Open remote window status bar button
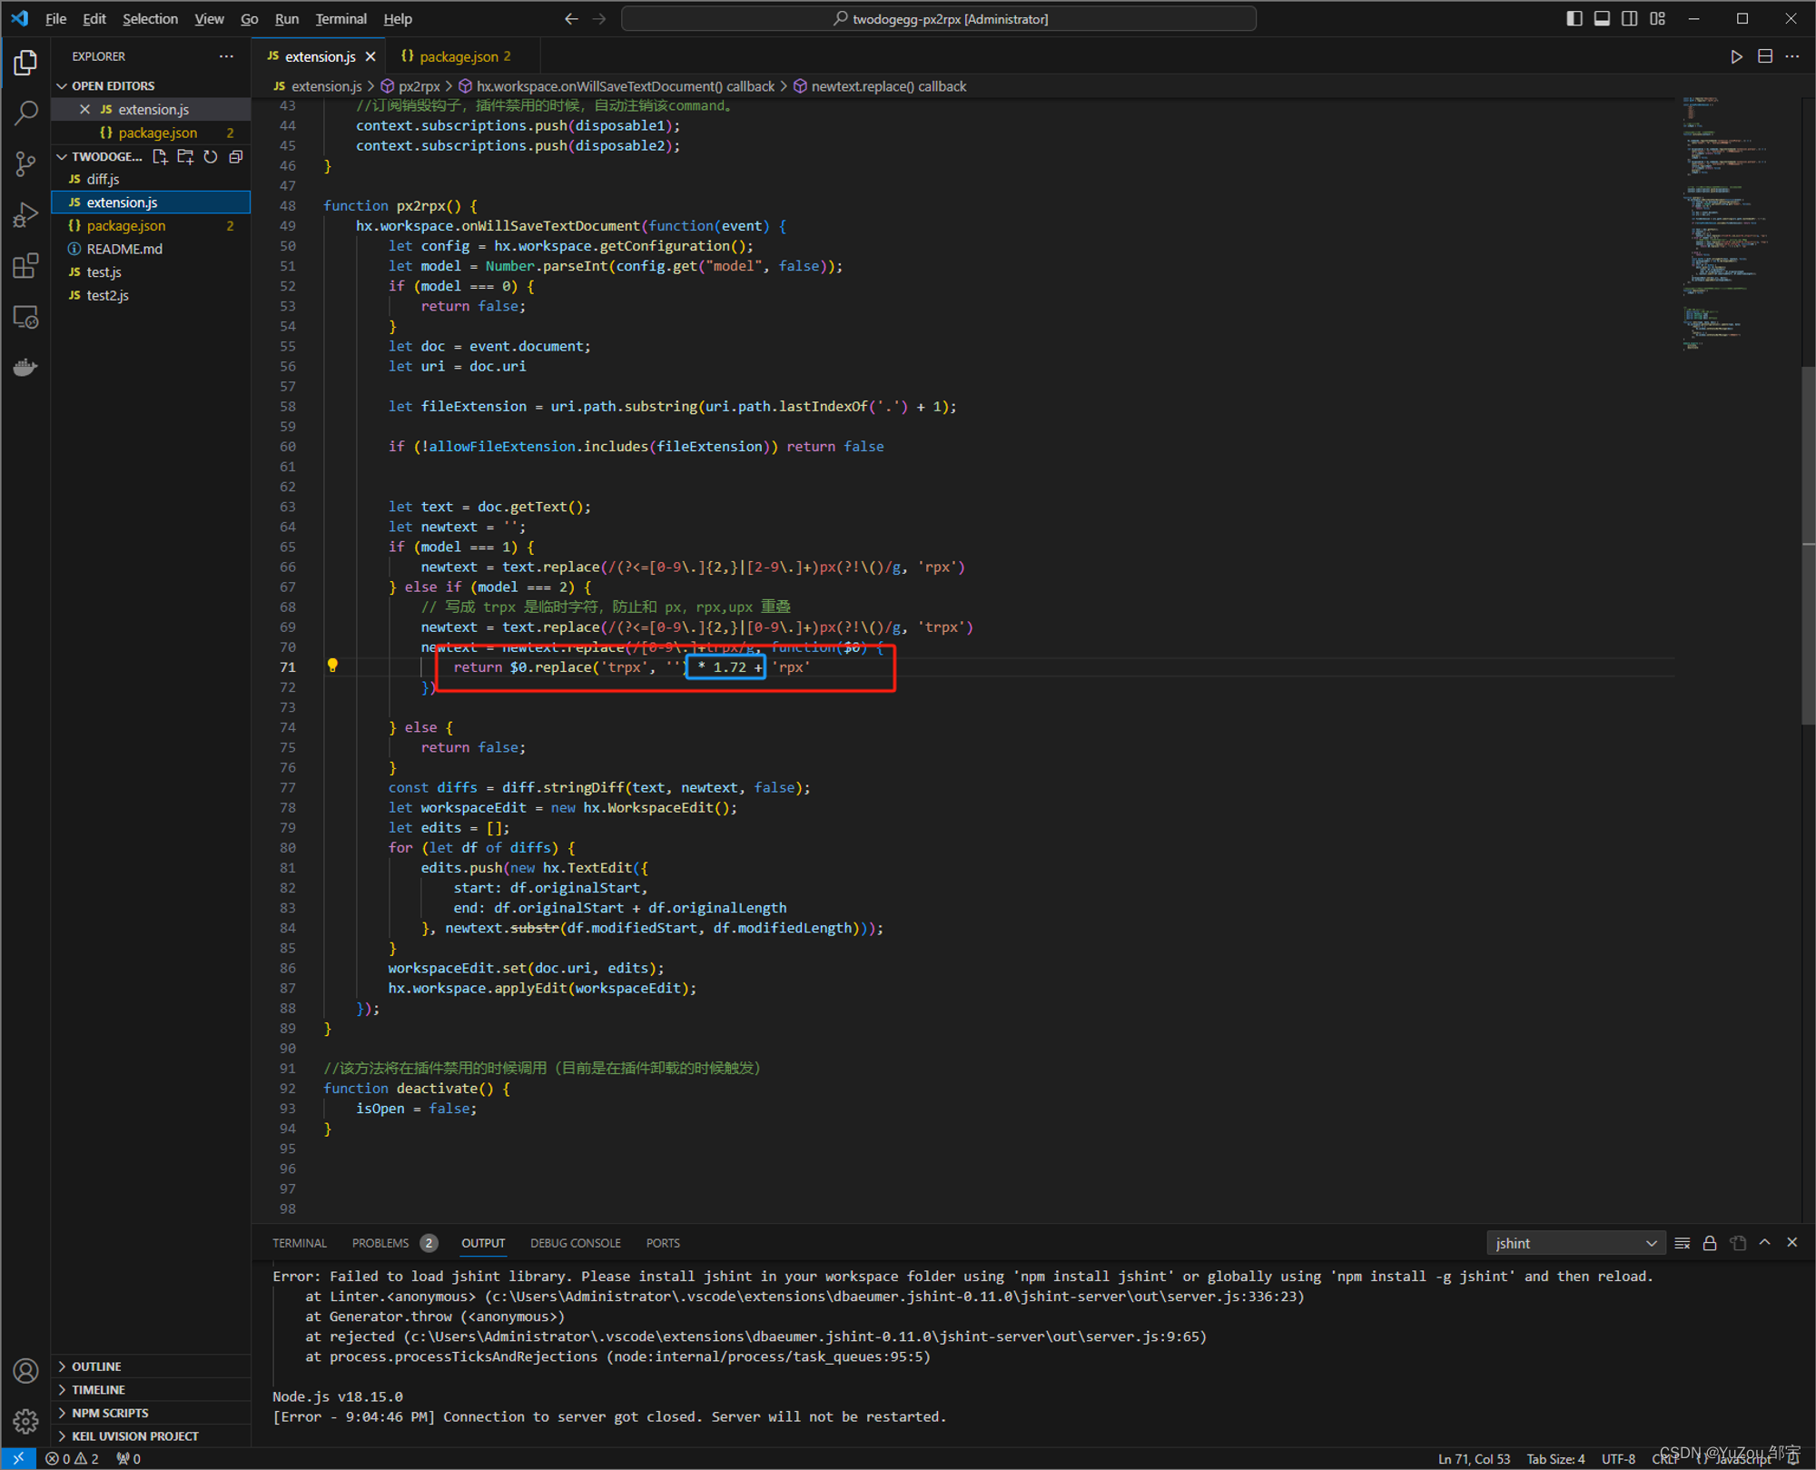Viewport: 1816px width, 1470px height. [x=18, y=1459]
